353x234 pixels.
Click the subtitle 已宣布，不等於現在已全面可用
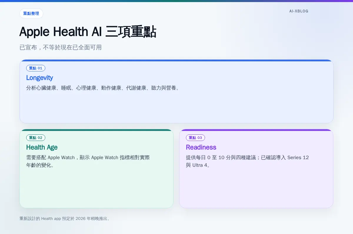coord(61,47)
